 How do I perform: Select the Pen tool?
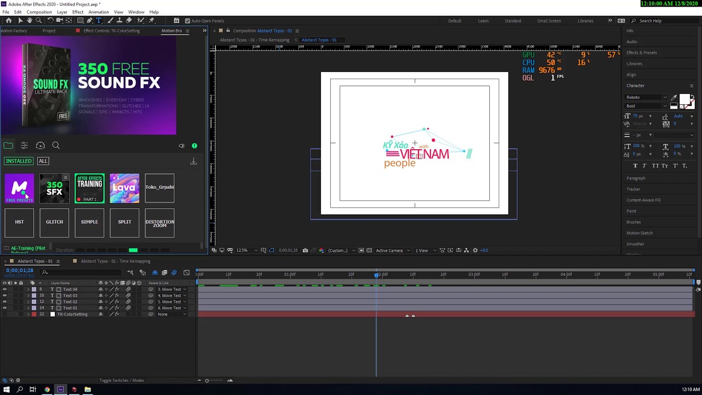point(89,20)
